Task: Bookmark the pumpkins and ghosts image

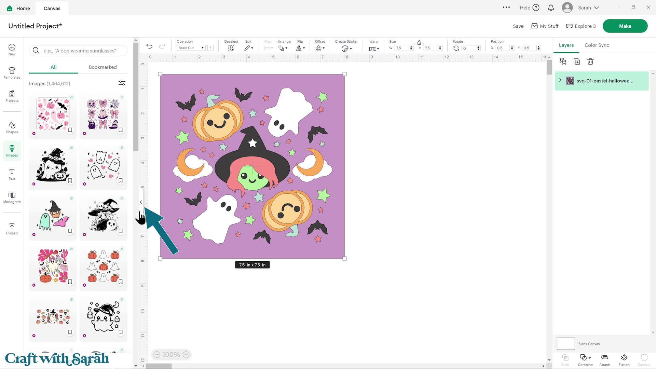Action: click(121, 282)
